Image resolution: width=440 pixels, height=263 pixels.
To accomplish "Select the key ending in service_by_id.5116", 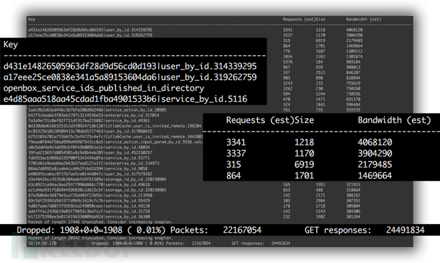I will coord(125,99).
